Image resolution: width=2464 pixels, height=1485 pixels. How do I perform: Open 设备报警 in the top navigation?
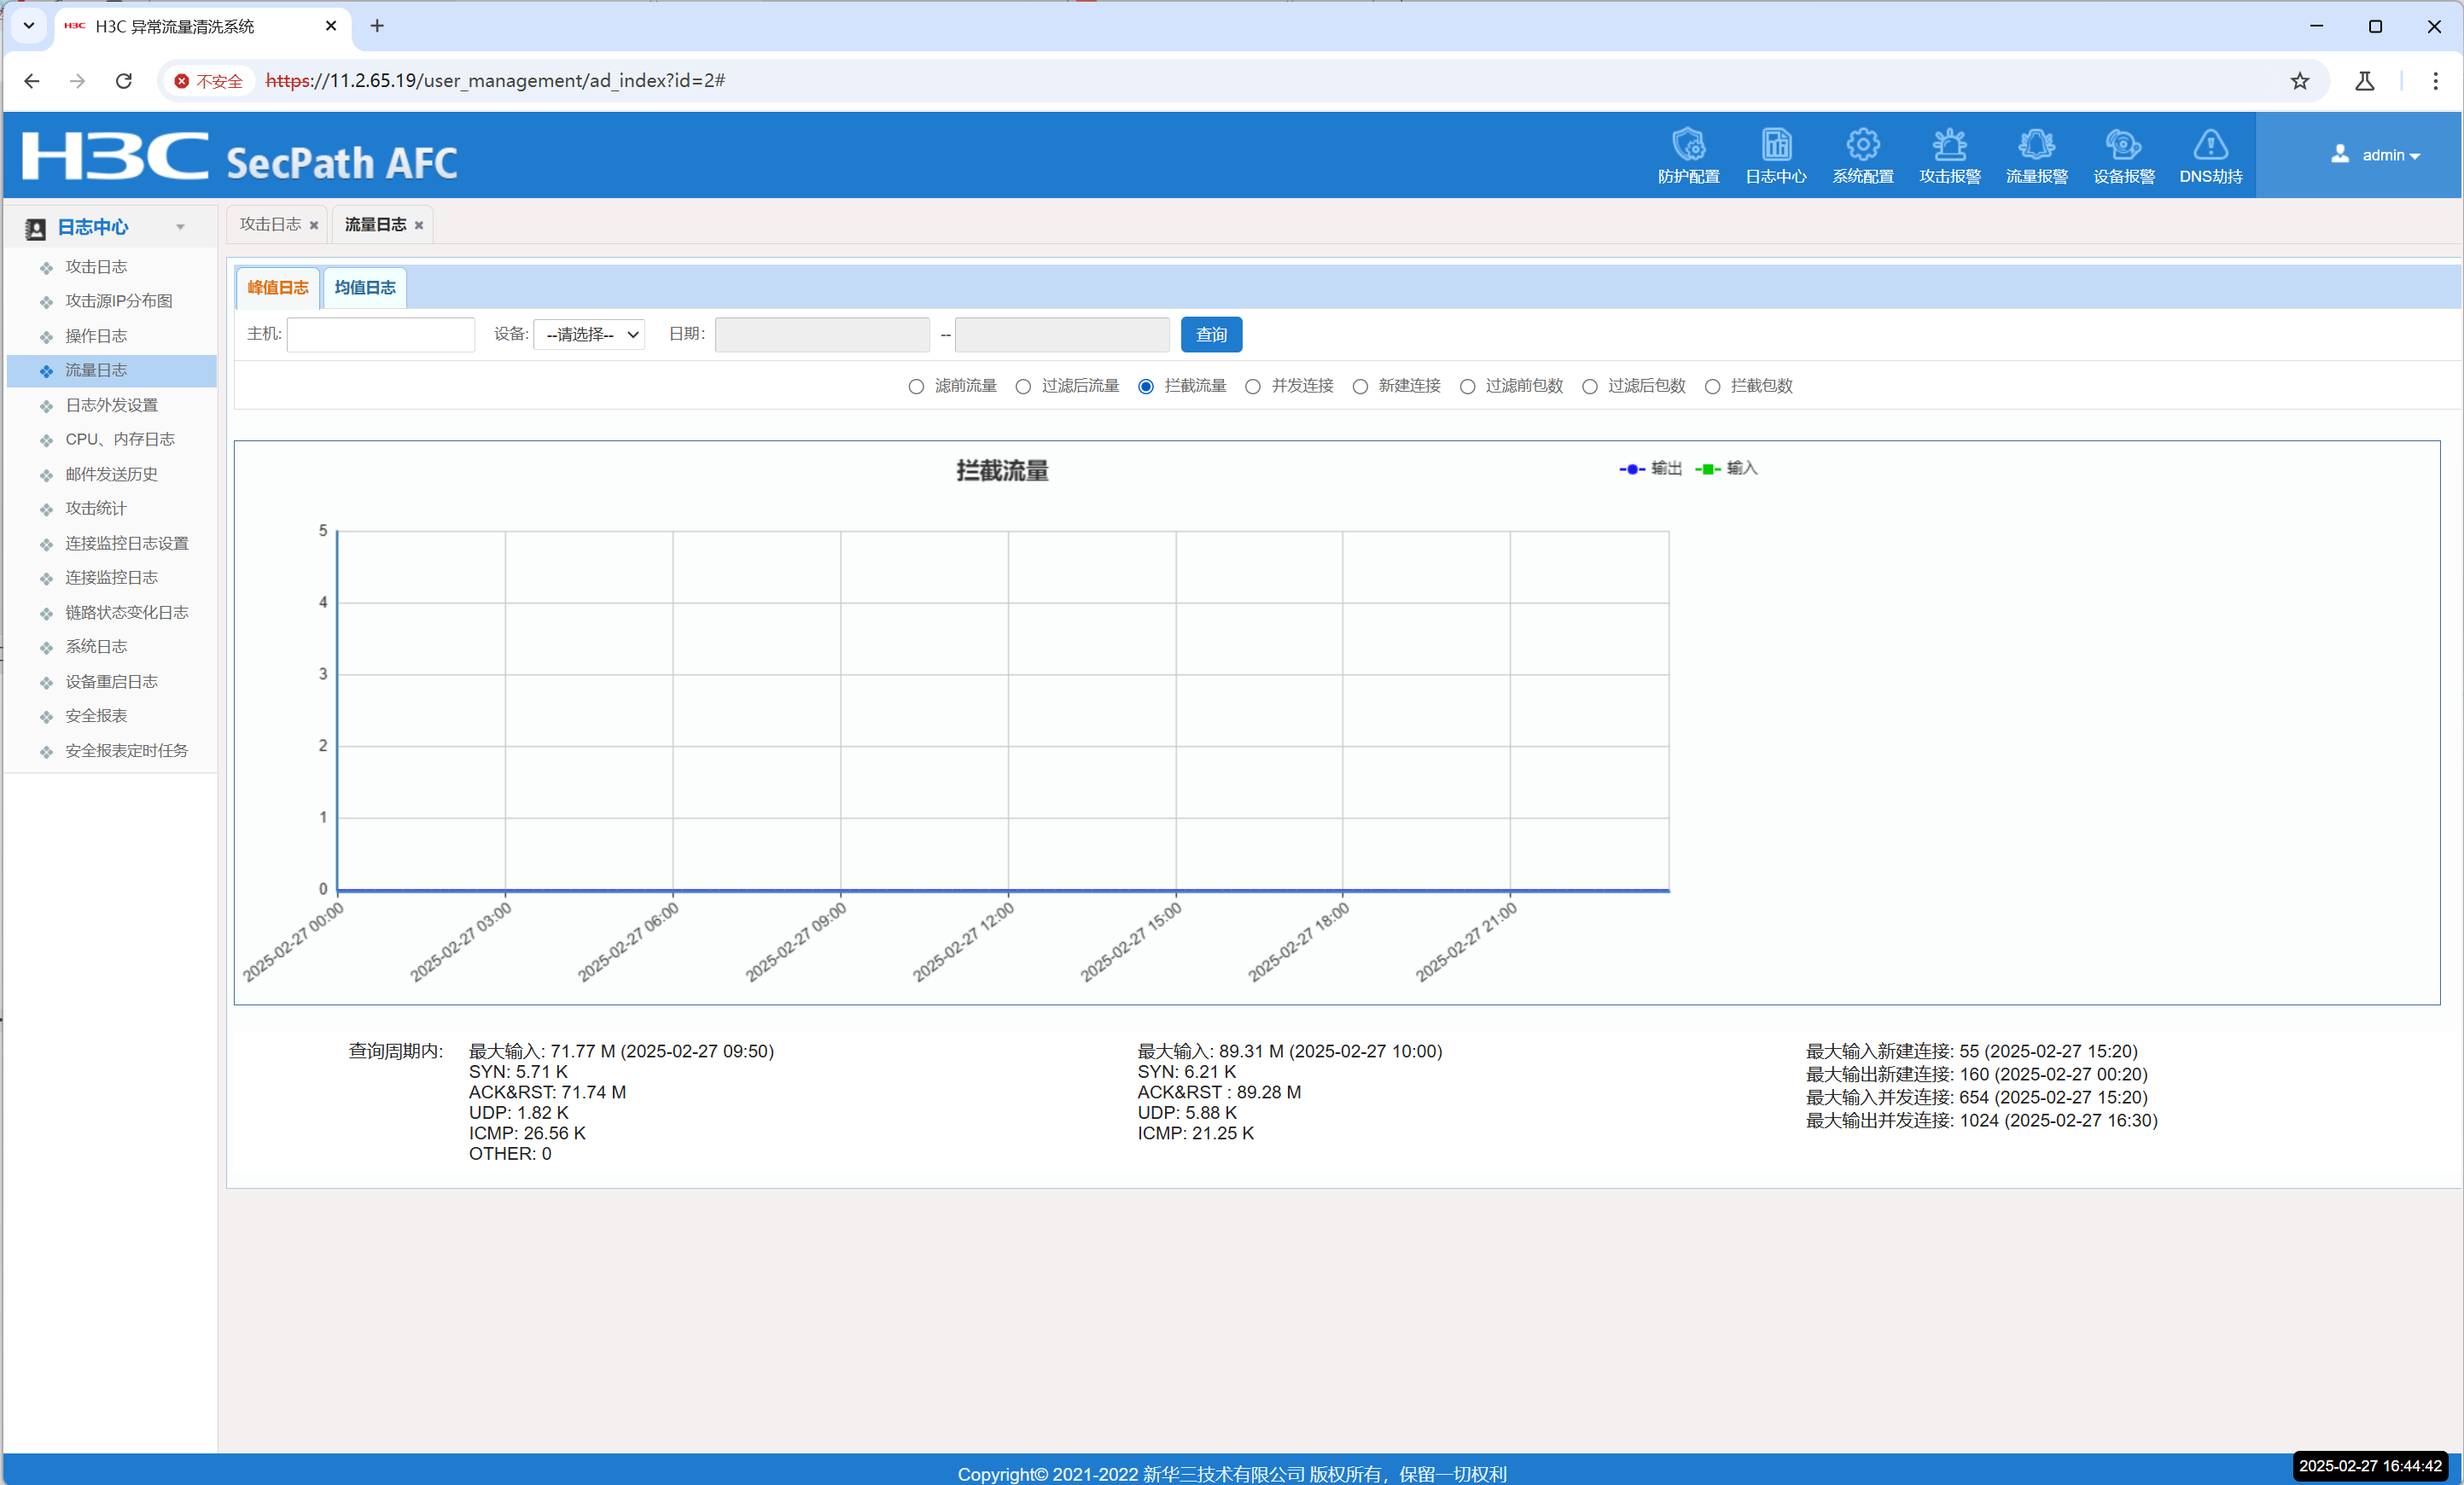coord(2123,156)
